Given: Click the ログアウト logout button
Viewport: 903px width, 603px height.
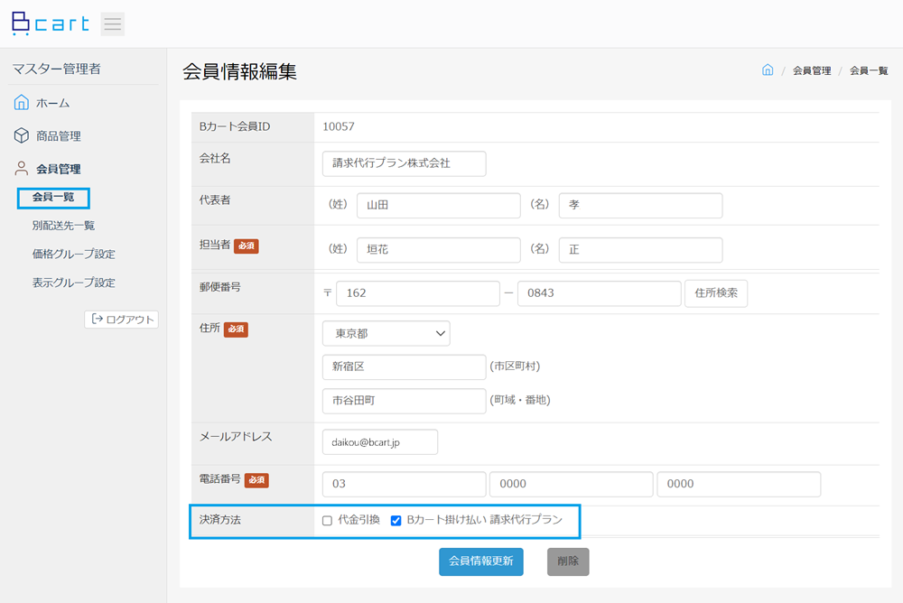Looking at the screenshot, I should click(x=122, y=319).
